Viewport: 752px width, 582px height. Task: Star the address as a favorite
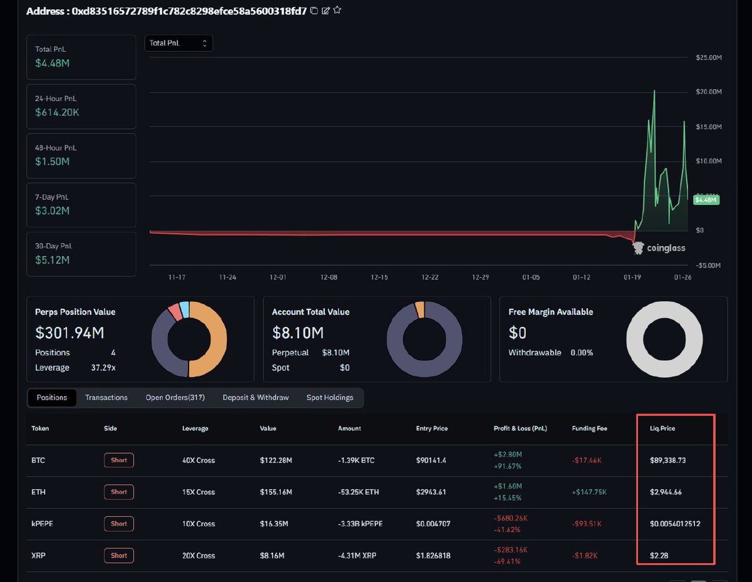click(337, 10)
